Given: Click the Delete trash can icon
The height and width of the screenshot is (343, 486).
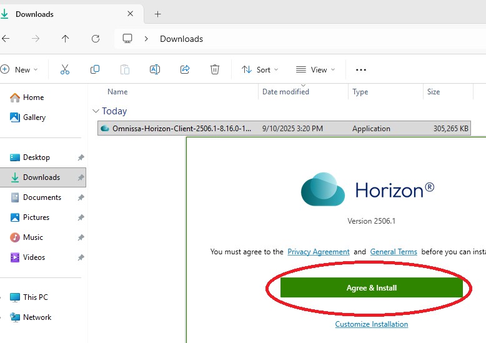Looking at the screenshot, I should coord(215,69).
